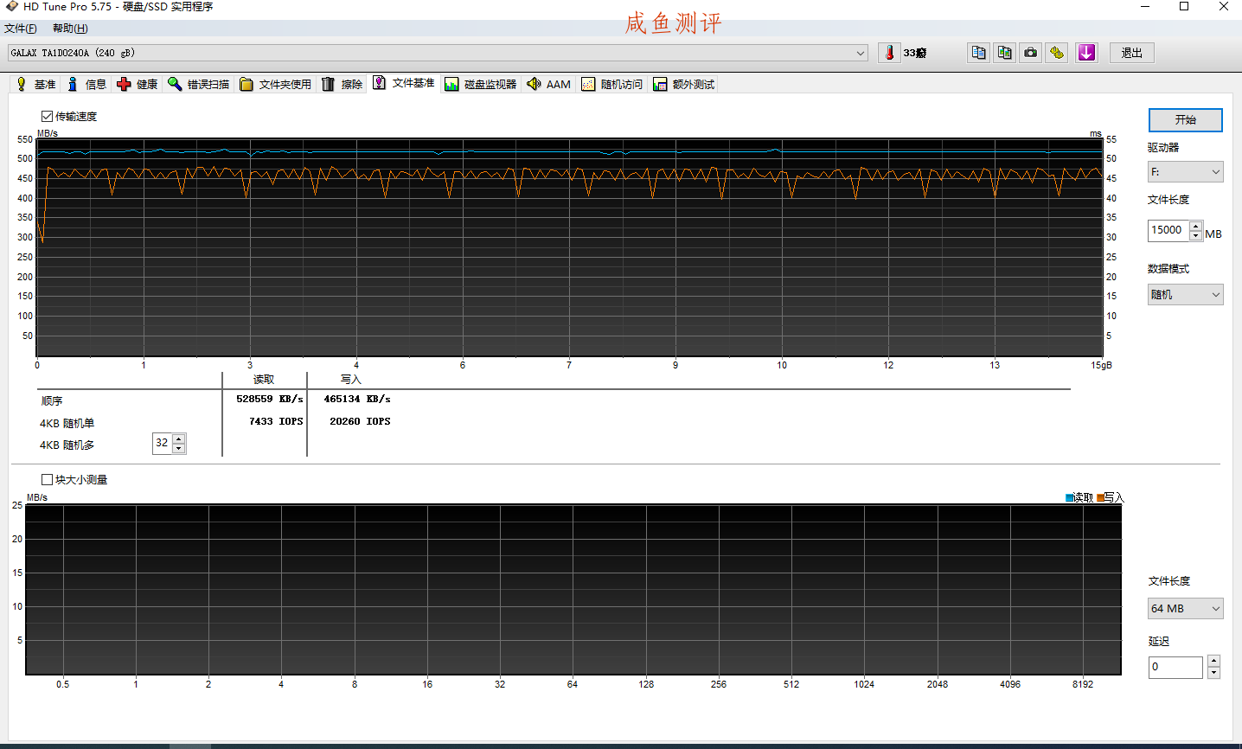Click the queue depth 32 field
Screen dimensions: 1242x749
coord(163,443)
